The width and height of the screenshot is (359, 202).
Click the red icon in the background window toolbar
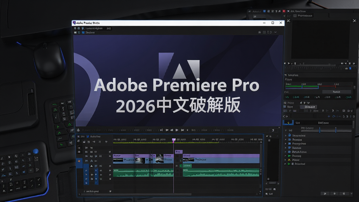284,11
